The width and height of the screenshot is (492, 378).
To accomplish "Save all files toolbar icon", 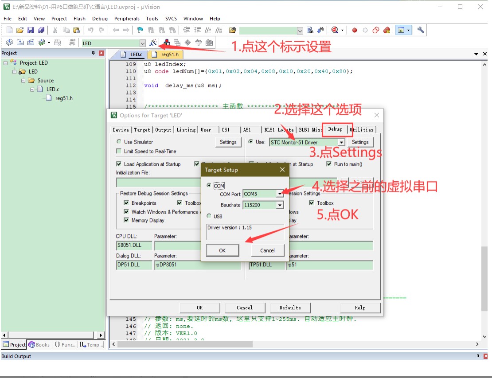I will 41,30.
